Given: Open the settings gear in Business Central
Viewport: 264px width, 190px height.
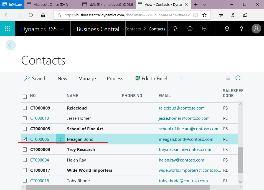Looking at the screenshot, I should click(227, 29).
